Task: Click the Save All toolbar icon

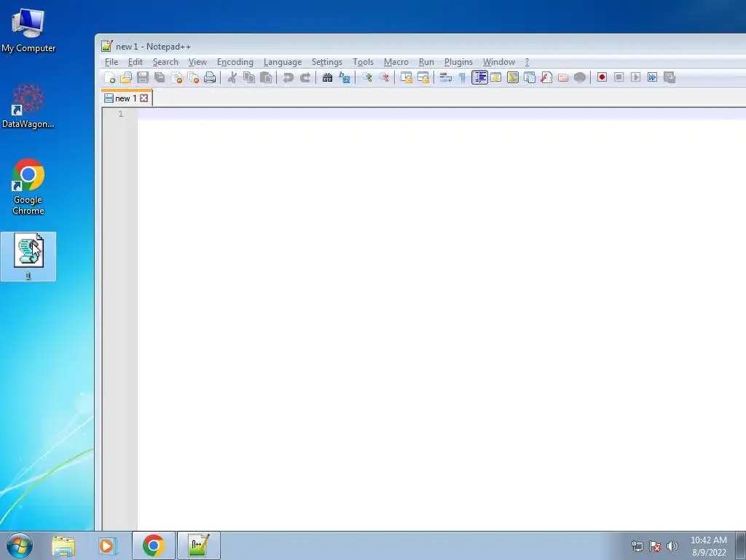Action: [x=160, y=77]
